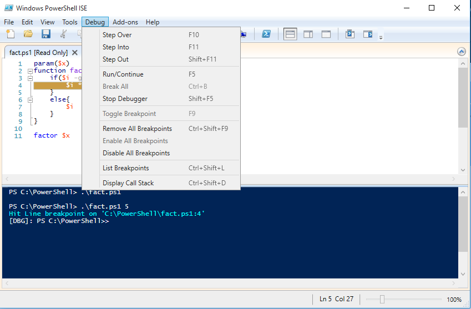Open the Add-ons menu

125,22
